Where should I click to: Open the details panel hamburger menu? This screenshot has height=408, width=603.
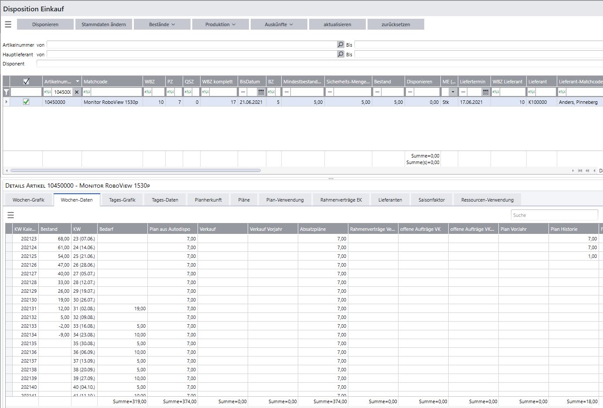[x=10, y=215]
